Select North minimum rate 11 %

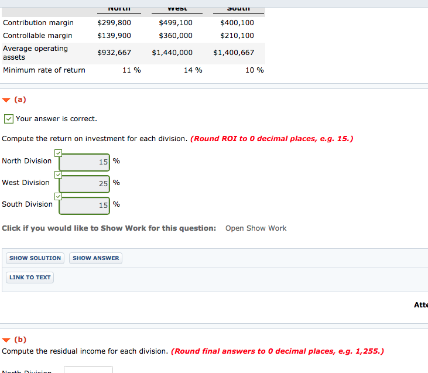click(132, 70)
